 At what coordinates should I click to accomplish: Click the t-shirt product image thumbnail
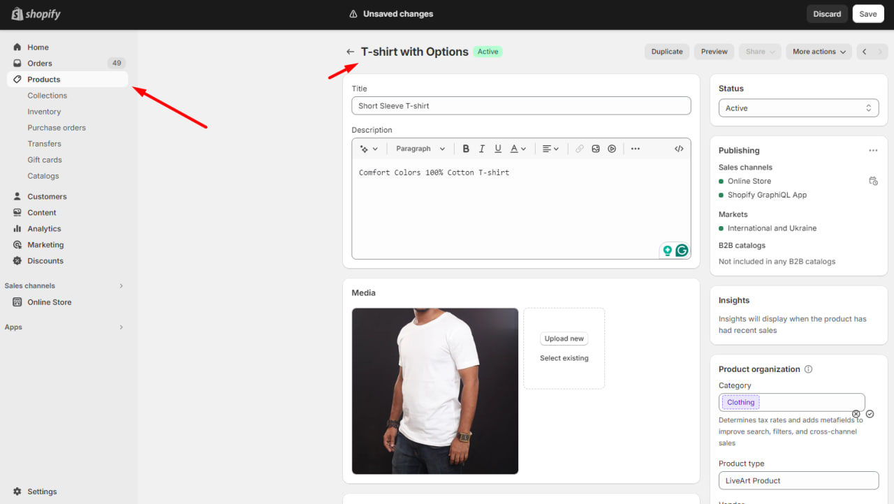coord(435,391)
